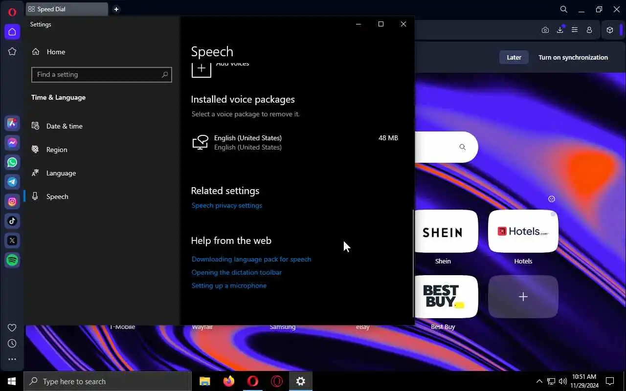Click Later on sync prompt
The width and height of the screenshot is (626, 391).
pyautogui.click(x=514, y=57)
